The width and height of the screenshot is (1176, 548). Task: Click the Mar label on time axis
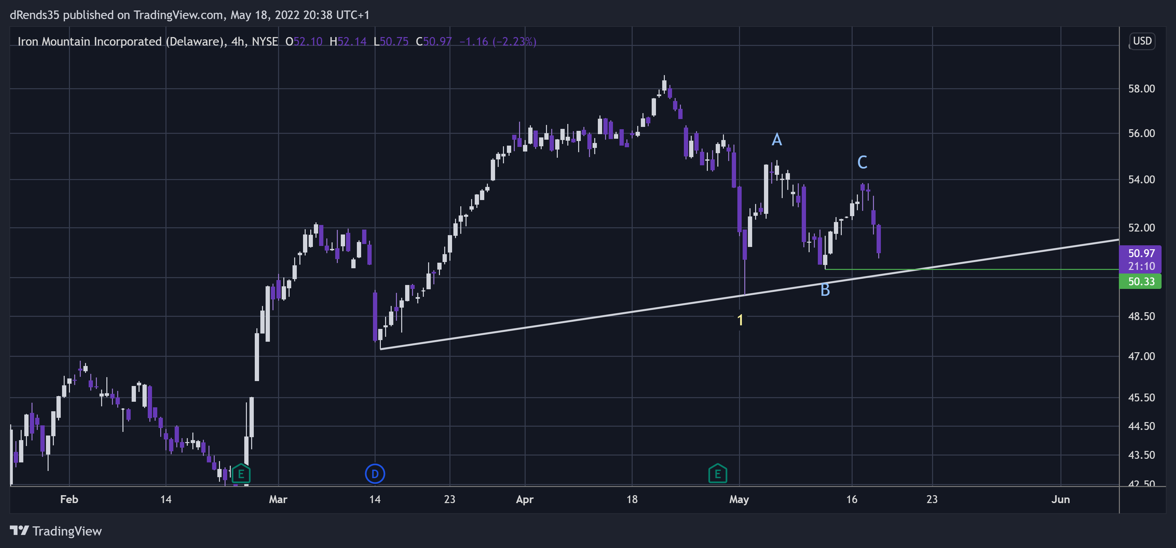point(278,499)
